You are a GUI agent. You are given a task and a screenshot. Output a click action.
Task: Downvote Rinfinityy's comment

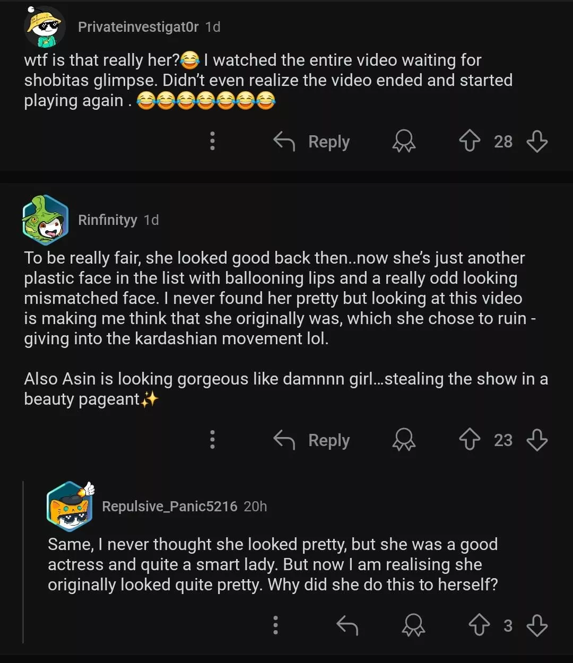point(537,440)
